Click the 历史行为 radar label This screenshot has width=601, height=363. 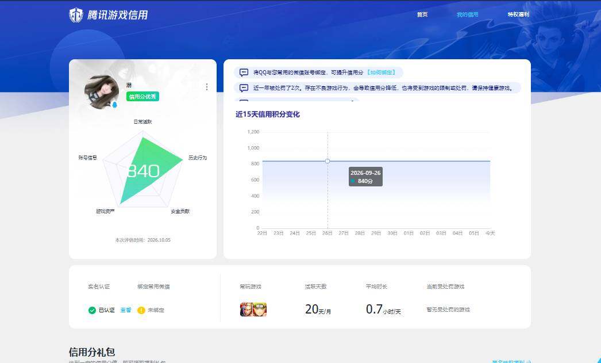point(198,158)
